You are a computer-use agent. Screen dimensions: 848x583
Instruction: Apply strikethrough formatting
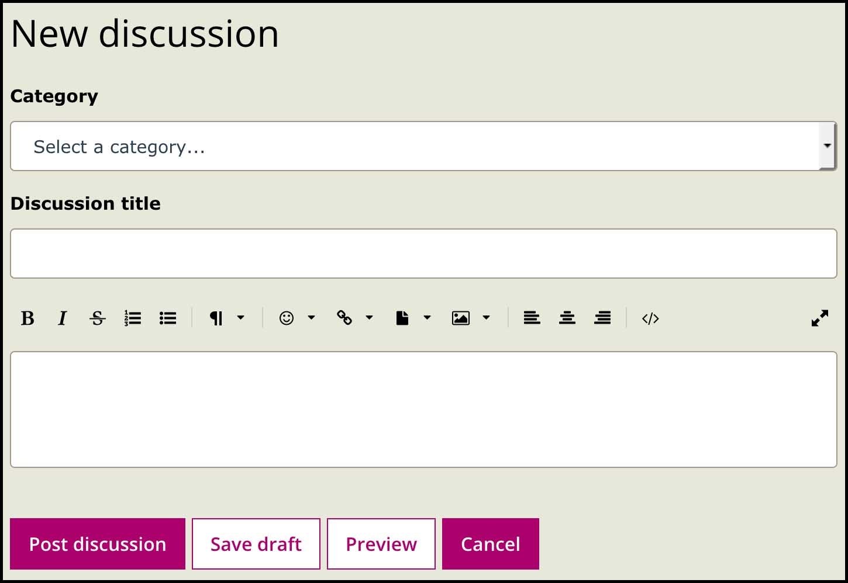pos(98,318)
